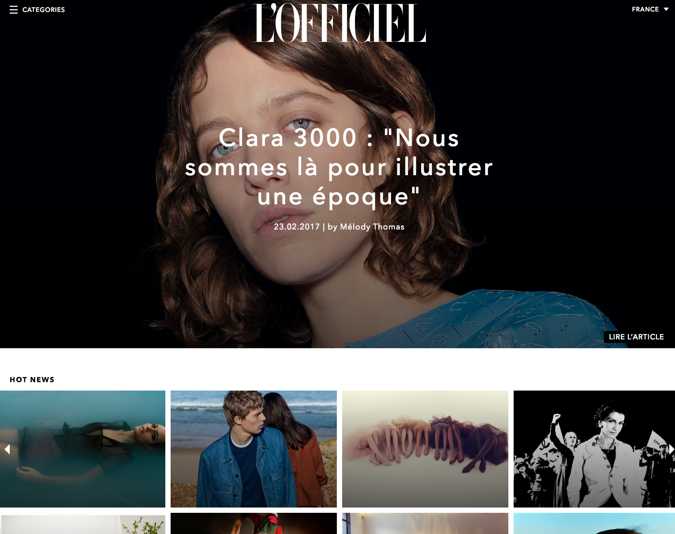Viewport: 675px width, 534px height.
Task: Go to previous Hot News slide arrow
Action: pos(7,449)
